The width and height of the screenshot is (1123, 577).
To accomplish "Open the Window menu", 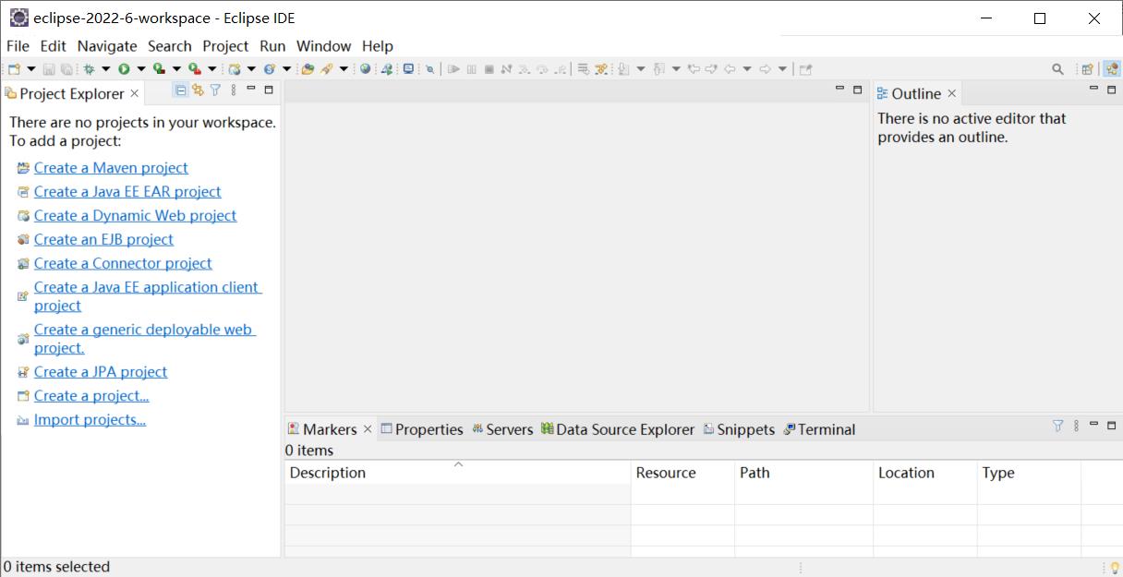I will (x=323, y=45).
